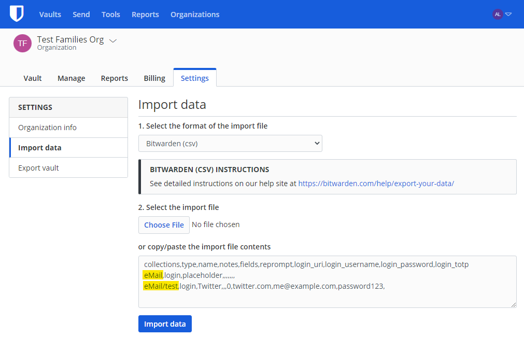524x337 pixels.
Task: Select Export vault in the sidebar
Action: click(x=39, y=168)
